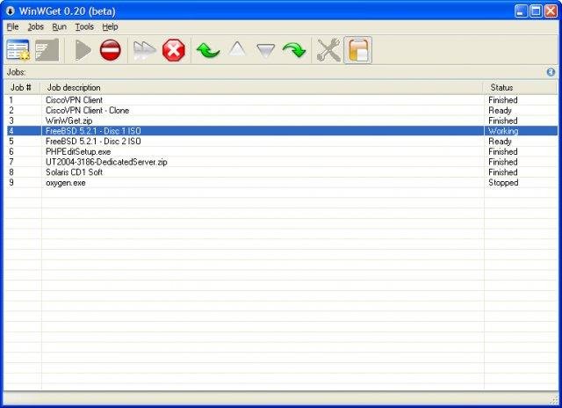Select the oxygen.exe job
The height and width of the screenshot is (408, 562).
click(66, 183)
